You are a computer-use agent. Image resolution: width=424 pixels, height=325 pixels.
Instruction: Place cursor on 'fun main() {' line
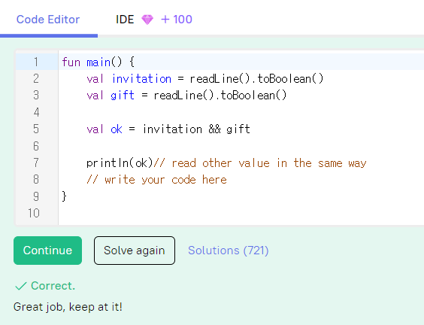(98, 62)
